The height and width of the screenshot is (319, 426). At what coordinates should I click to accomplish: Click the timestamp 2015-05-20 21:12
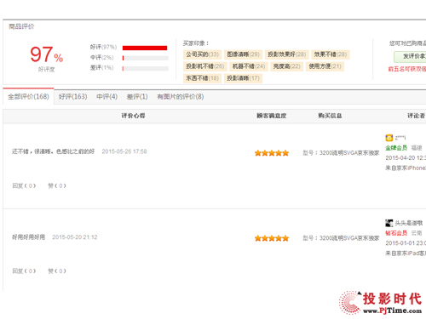[75, 237]
